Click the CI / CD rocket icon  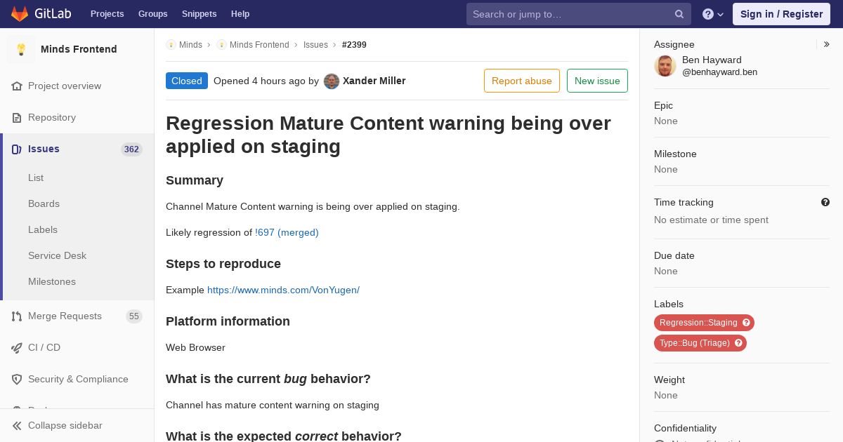(x=17, y=347)
